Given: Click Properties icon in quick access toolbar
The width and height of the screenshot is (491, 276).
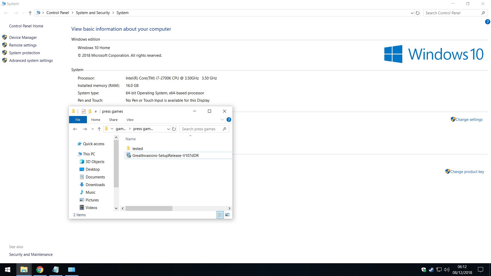Looking at the screenshot, I should tap(83, 111).
